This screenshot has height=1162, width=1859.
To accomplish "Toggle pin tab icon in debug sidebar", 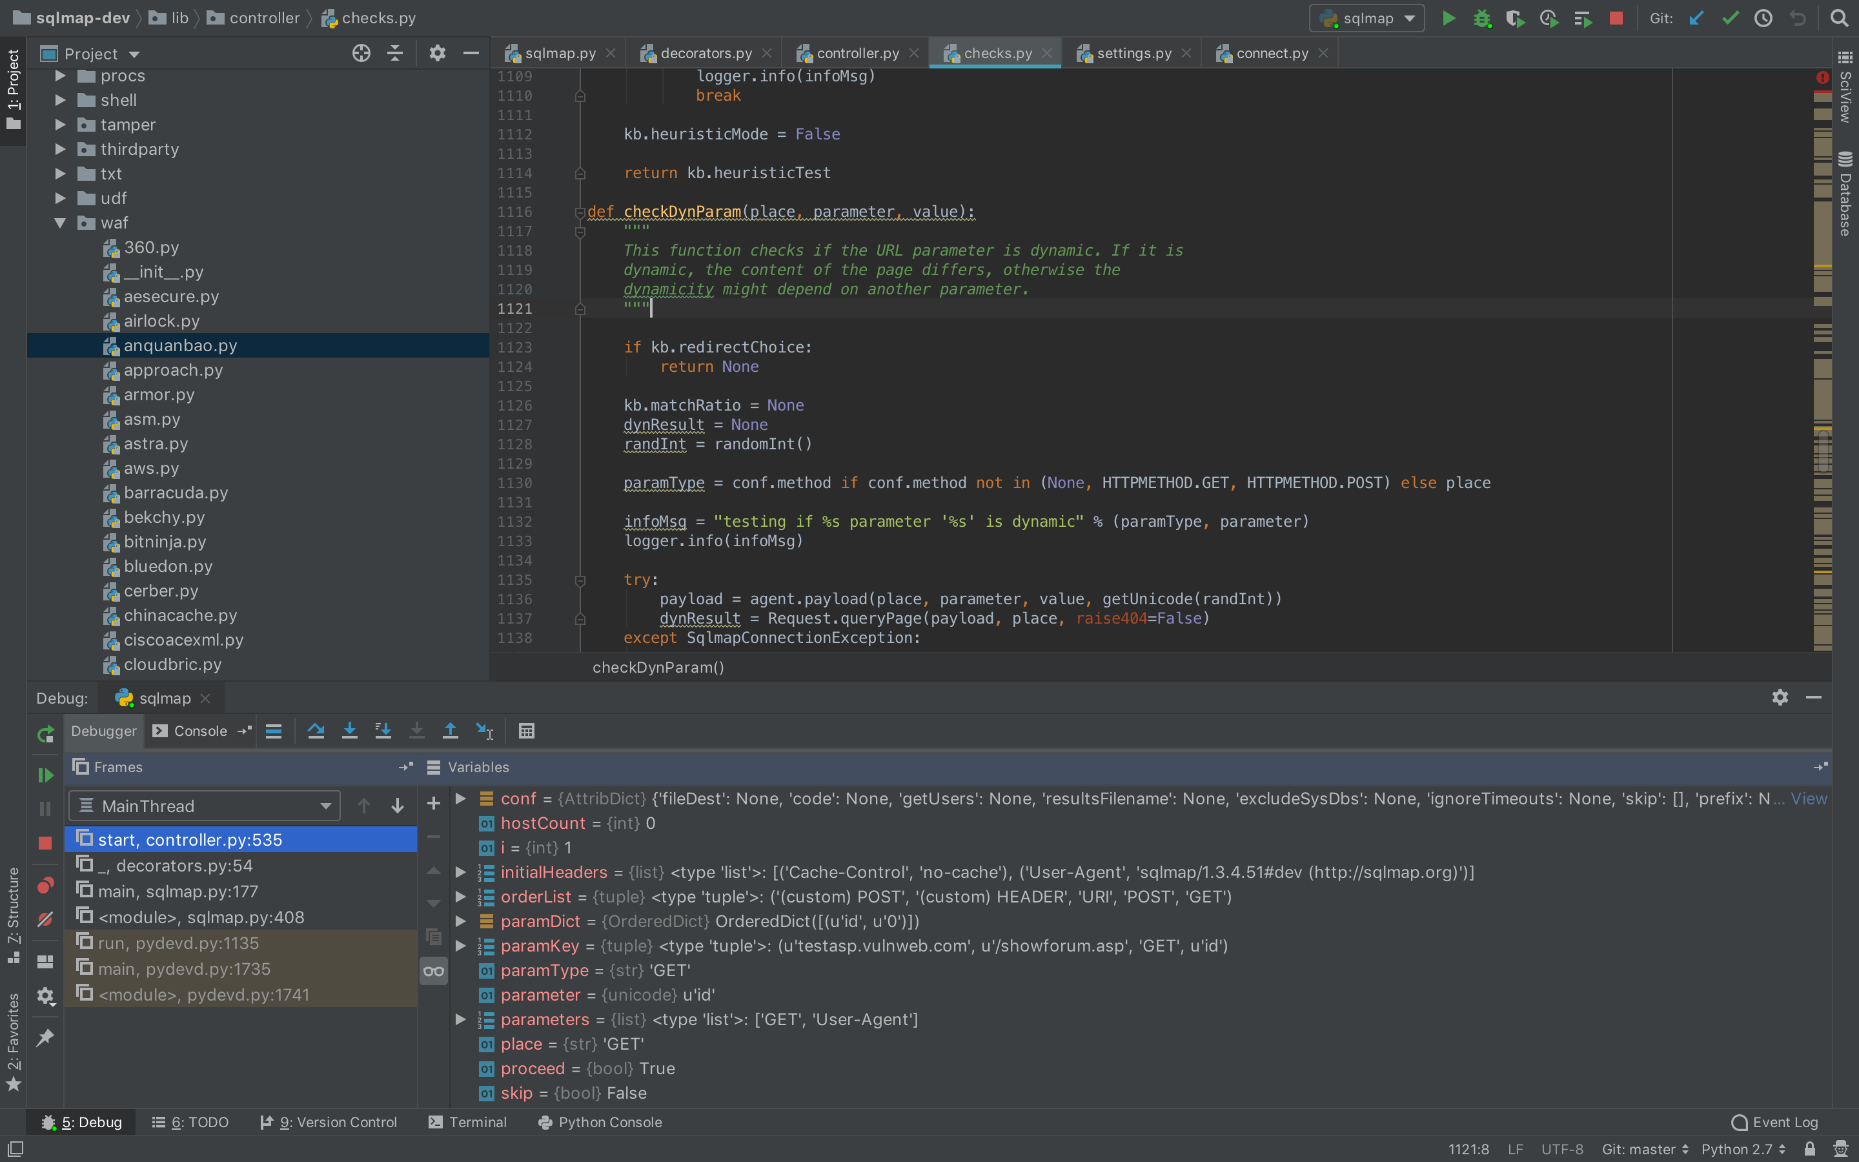I will (45, 1037).
